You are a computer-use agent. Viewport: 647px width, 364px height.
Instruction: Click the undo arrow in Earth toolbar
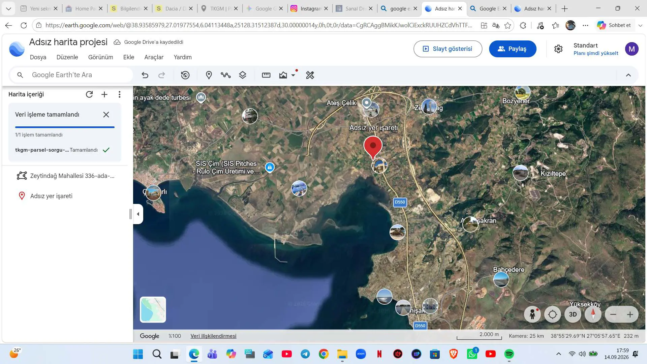(145, 75)
